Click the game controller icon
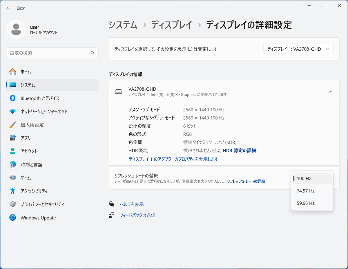The height and width of the screenshot is (269, 348). coord(12,178)
